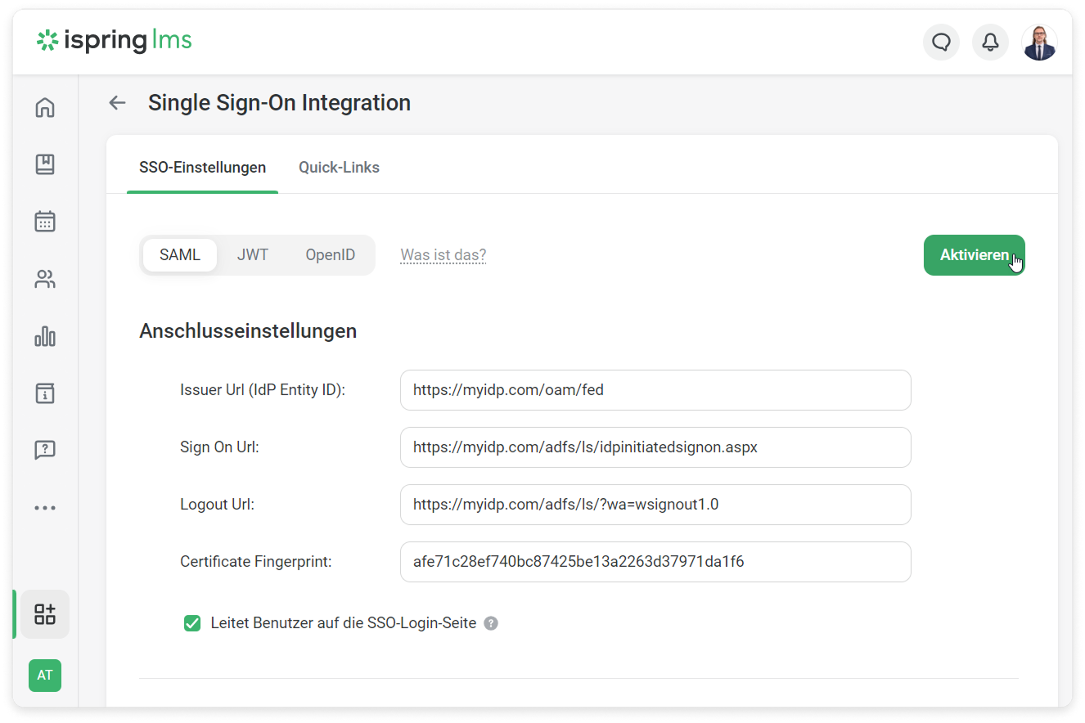The width and height of the screenshot is (1085, 723).
Task: Open the courses book icon in sidebar
Action: pos(45,164)
